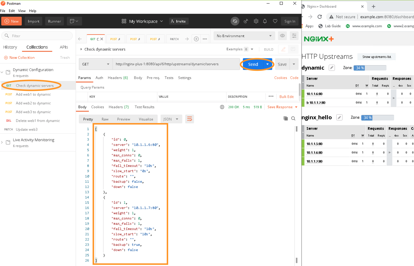
Task: Expand the Live Activity Monitoring collection
Action: (2, 142)
